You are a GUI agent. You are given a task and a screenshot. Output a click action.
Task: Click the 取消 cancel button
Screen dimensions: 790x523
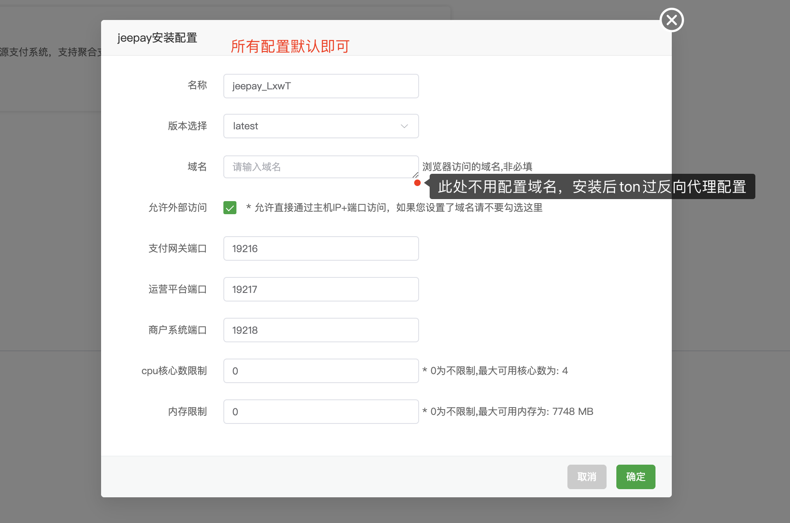[587, 477]
